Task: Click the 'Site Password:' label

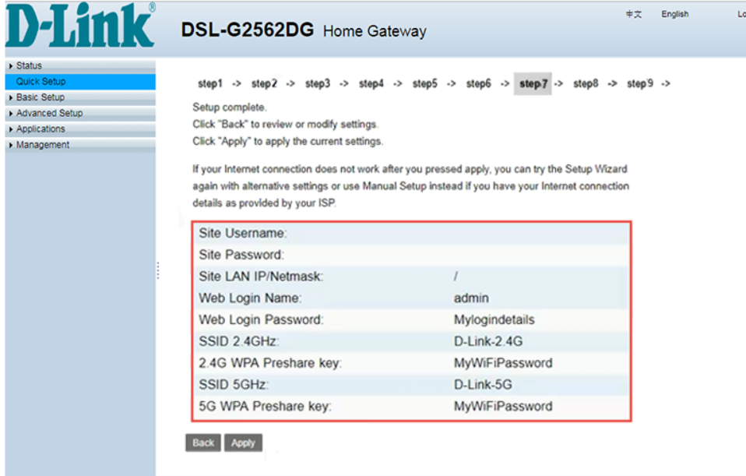Action: pos(241,255)
